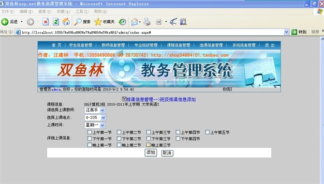Open the Mail button dropdown arrow

click(x=140, y=22)
